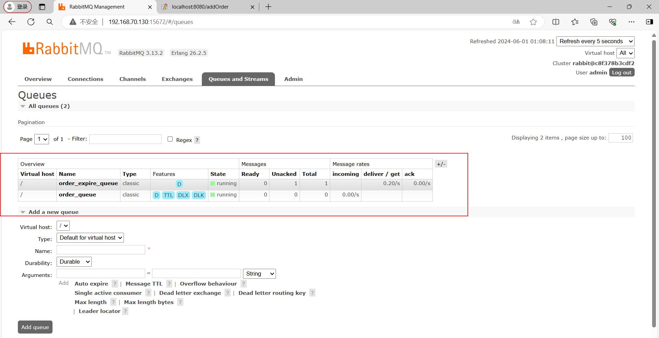This screenshot has height=338, width=659.
Task: Open the queue Type dropdown
Action: tap(90, 238)
